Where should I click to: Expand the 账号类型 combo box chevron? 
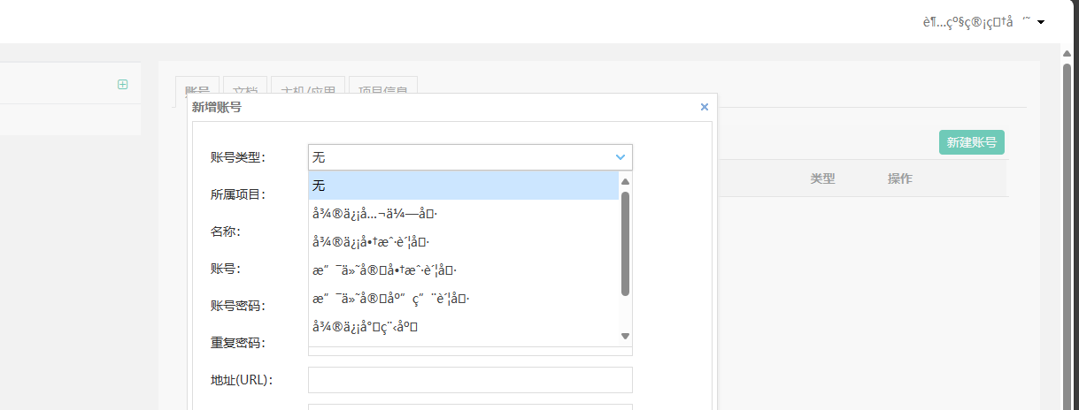tap(620, 157)
